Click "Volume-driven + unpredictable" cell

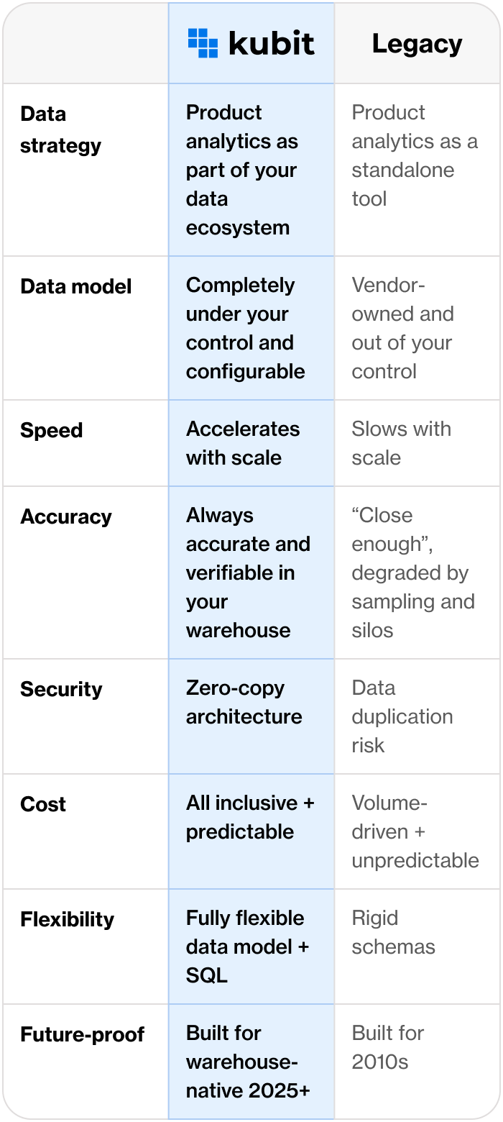point(415,831)
